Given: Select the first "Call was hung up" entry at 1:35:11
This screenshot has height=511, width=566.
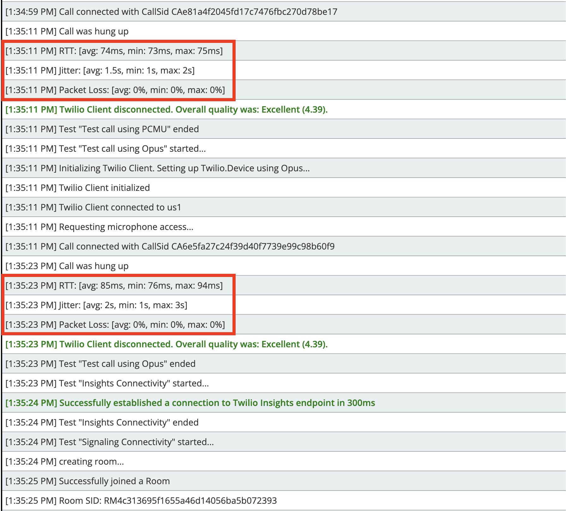Looking at the screenshot, I should coord(67,31).
